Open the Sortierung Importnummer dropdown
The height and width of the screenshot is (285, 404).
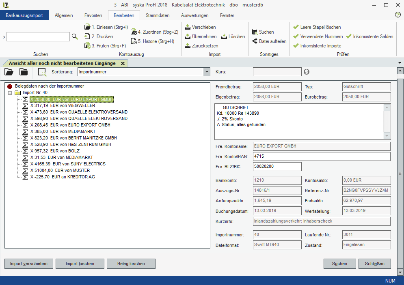click(x=207, y=72)
